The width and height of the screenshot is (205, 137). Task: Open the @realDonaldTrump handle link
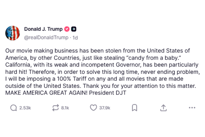(x=46, y=38)
